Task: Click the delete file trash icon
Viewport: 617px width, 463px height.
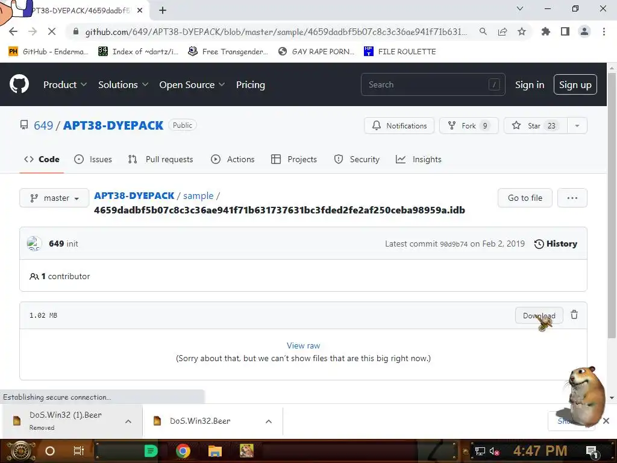Action: coord(574,315)
